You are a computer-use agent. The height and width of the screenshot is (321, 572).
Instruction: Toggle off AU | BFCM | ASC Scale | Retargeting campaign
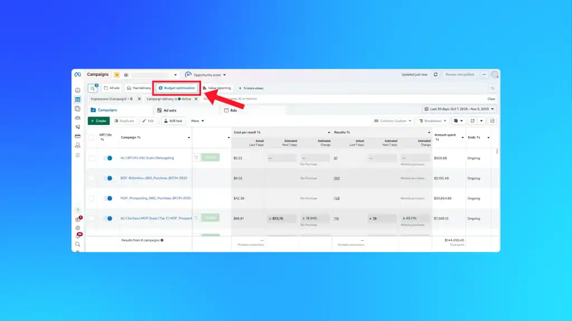coord(108,158)
